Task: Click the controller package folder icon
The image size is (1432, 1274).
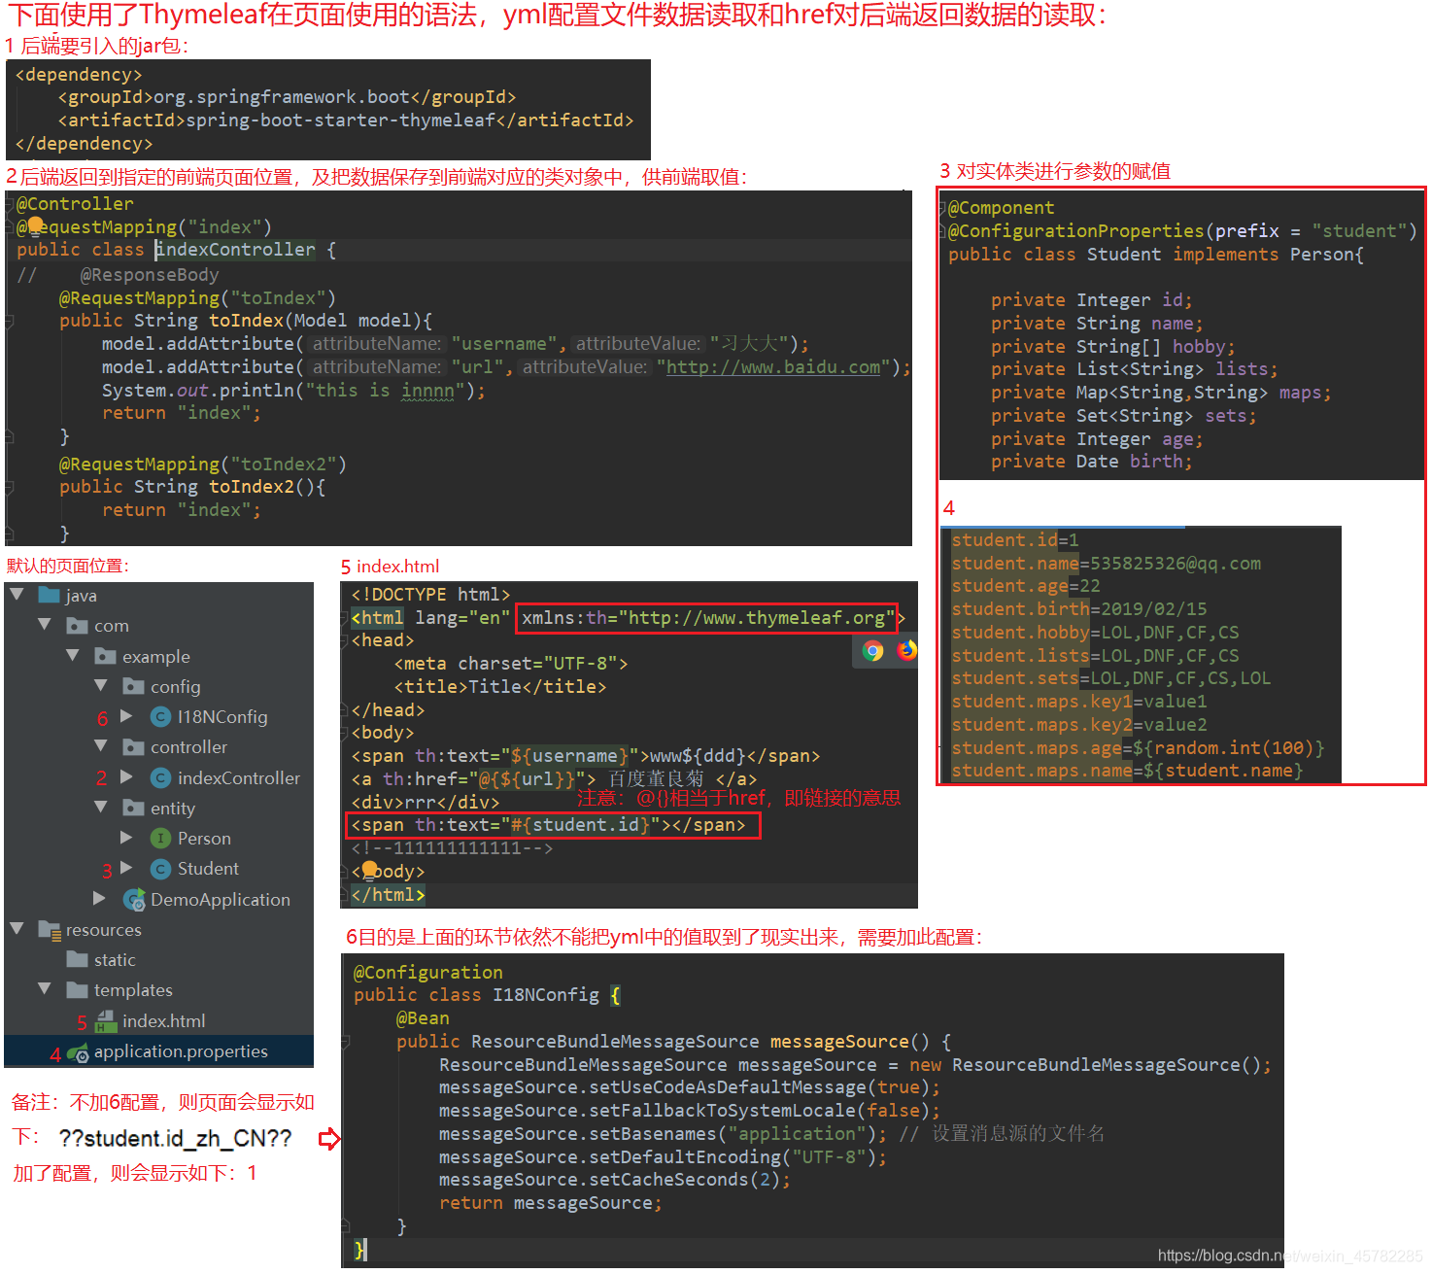Action: 133,746
